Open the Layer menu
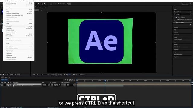The height and width of the screenshot is (108, 193). 16,1
